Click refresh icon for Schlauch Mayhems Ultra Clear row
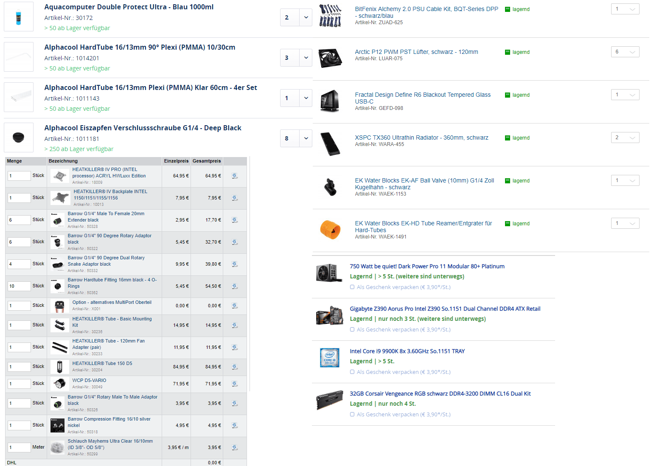This screenshot has width=651, height=466. (235, 447)
